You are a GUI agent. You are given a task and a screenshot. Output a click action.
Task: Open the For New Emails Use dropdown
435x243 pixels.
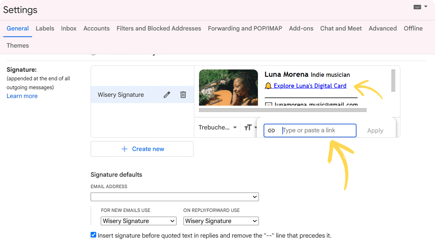click(139, 221)
